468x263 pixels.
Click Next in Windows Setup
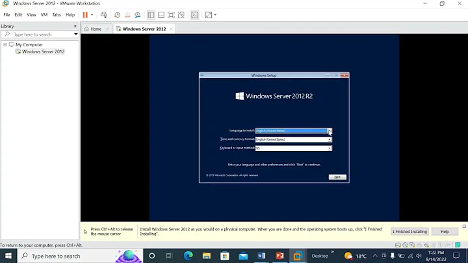[337, 177]
